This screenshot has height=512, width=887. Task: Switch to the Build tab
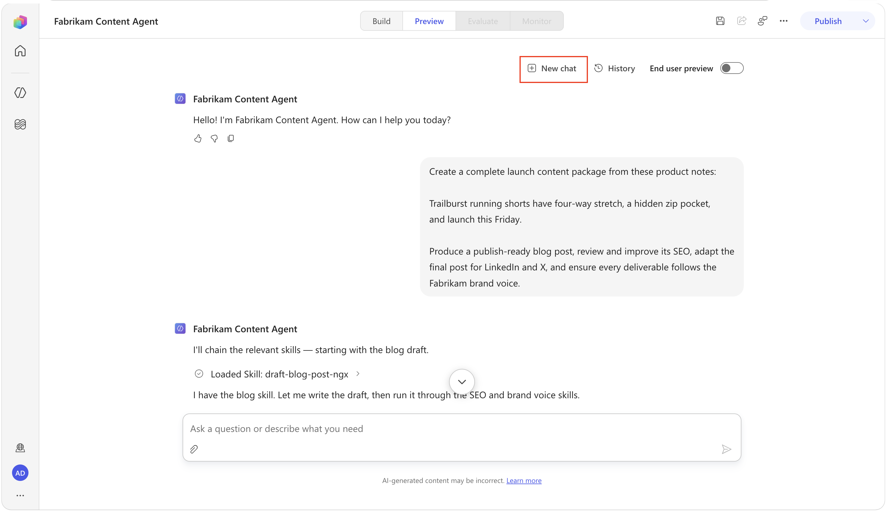coord(382,21)
